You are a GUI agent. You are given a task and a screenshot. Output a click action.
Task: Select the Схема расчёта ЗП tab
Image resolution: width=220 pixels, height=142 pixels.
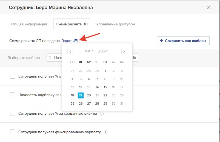pos(72,24)
